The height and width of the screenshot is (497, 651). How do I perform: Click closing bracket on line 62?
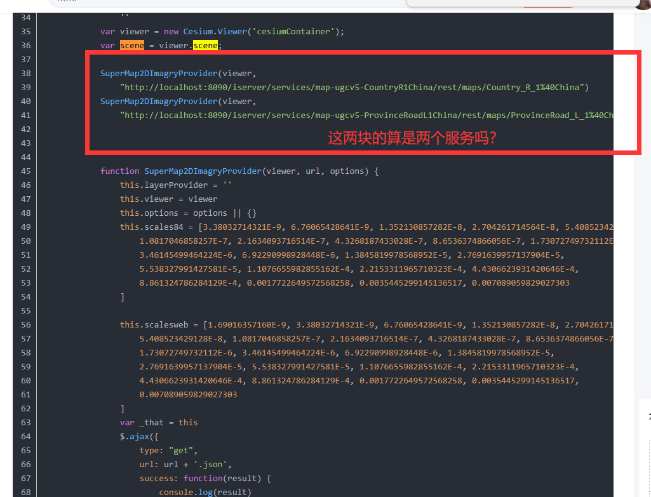coord(122,409)
